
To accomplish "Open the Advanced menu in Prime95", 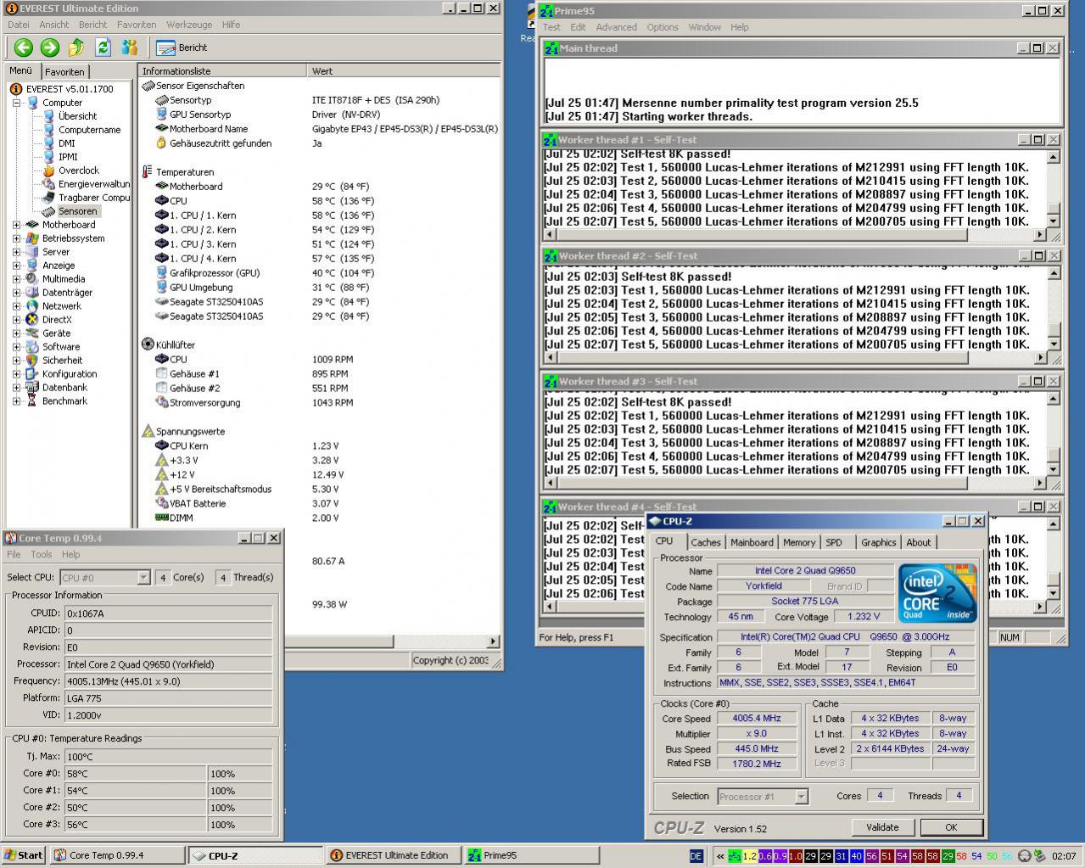I will [x=616, y=27].
